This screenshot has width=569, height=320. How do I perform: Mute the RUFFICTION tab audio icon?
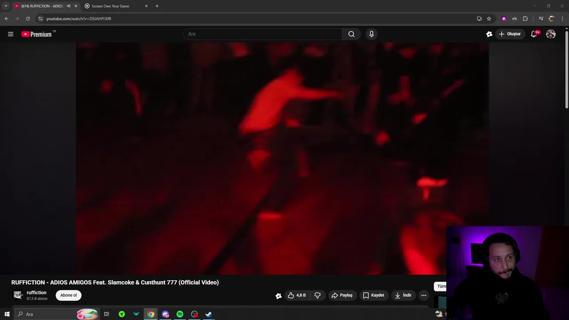coord(68,6)
